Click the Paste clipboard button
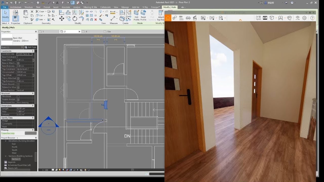324x182 pixels. (x=26, y=14)
